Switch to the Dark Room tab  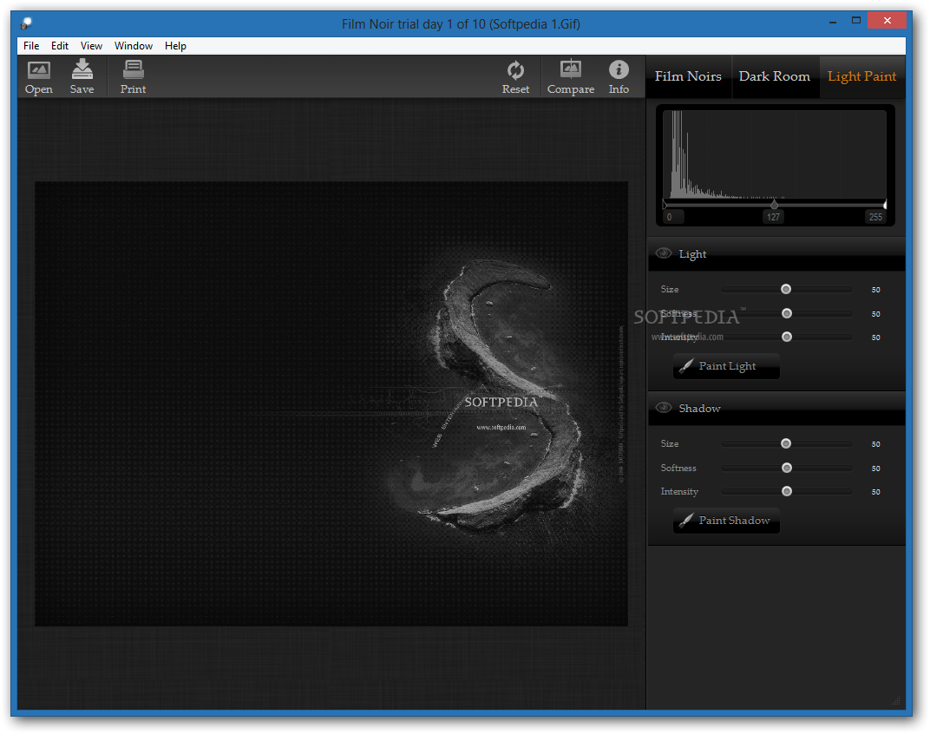click(775, 76)
